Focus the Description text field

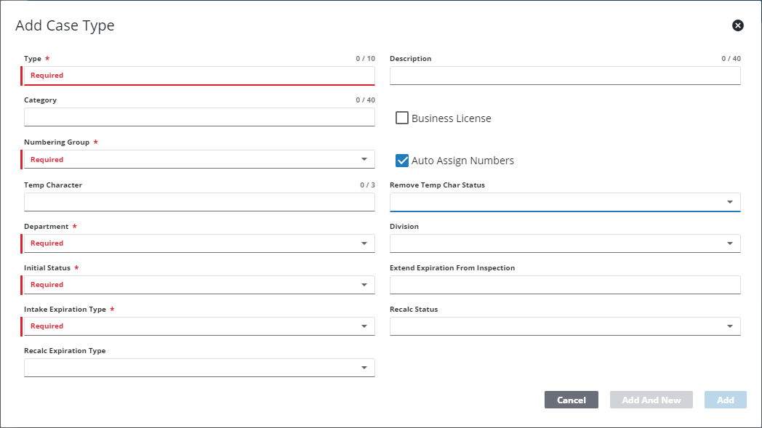click(x=564, y=76)
